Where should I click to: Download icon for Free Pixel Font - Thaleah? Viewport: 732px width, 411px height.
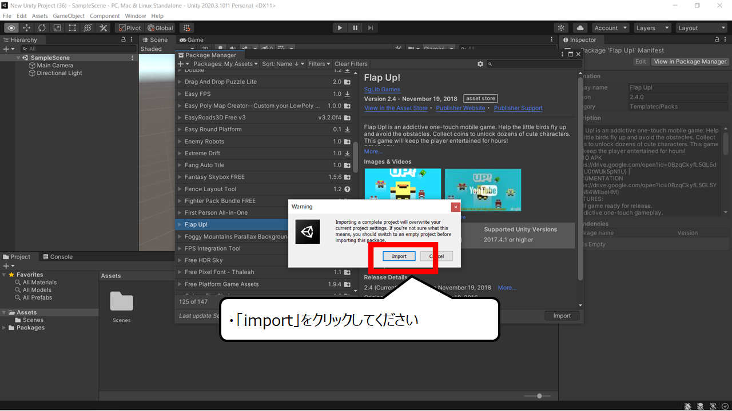(x=347, y=272)
